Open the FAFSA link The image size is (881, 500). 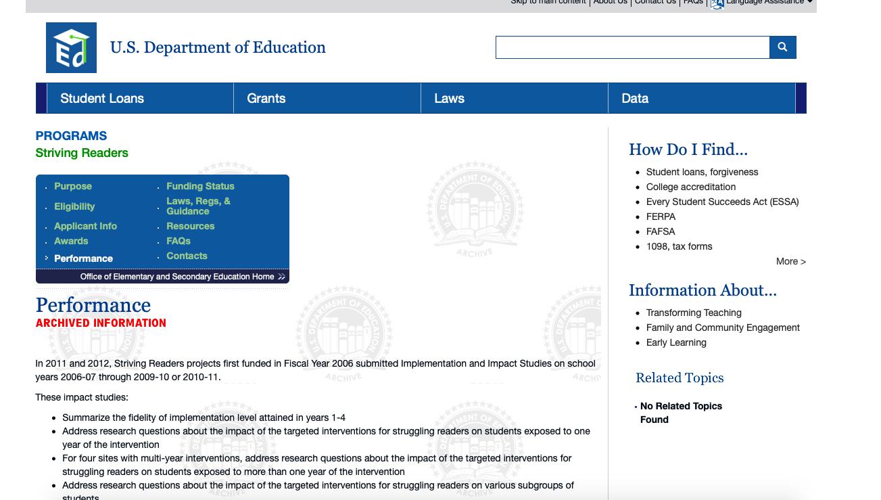tap(661, 231)
